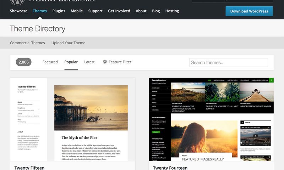The image size is (284, 170).
Task: Open the Mobile nav link
Action: click(77, 11)
